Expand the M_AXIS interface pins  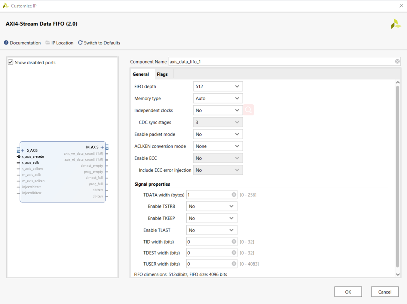102,147
